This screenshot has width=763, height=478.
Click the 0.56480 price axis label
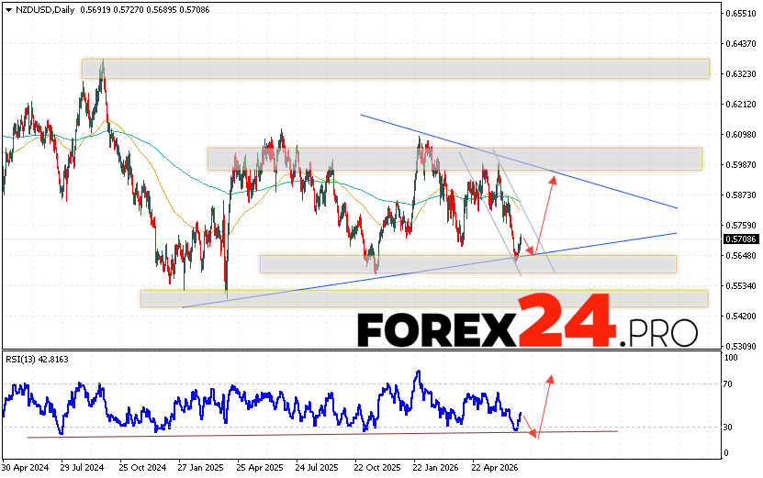[741, 255]
